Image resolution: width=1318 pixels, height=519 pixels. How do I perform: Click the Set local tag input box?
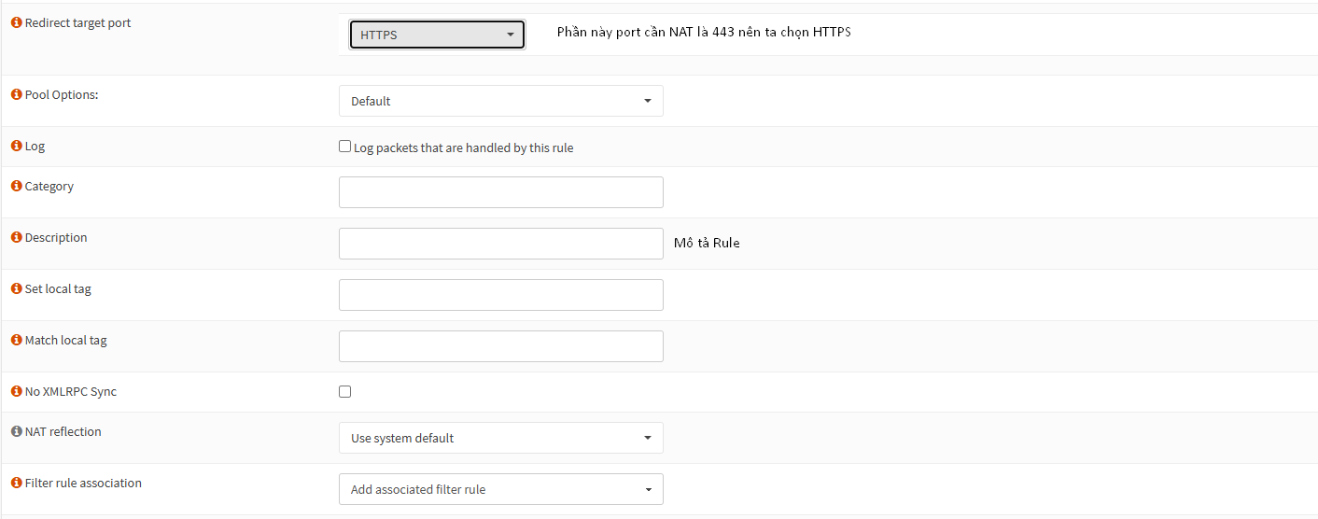[x=501, y=295]
